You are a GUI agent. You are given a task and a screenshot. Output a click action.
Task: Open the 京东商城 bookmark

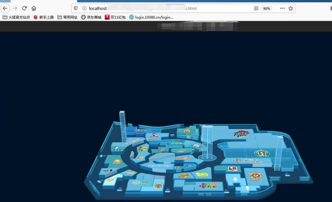pyautogui.click(x=91, y=17)
